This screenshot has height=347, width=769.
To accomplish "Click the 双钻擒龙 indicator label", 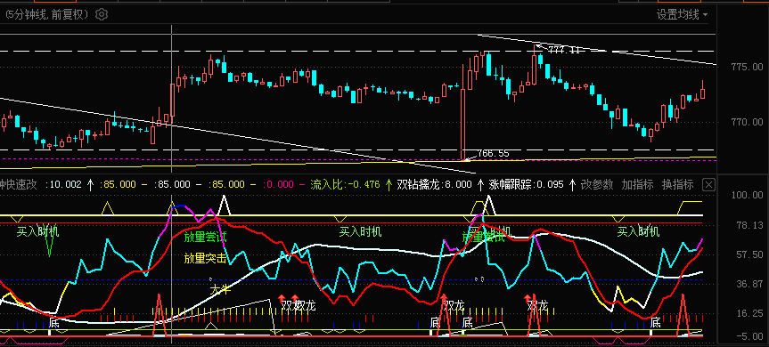I will [x=417, y=184].
